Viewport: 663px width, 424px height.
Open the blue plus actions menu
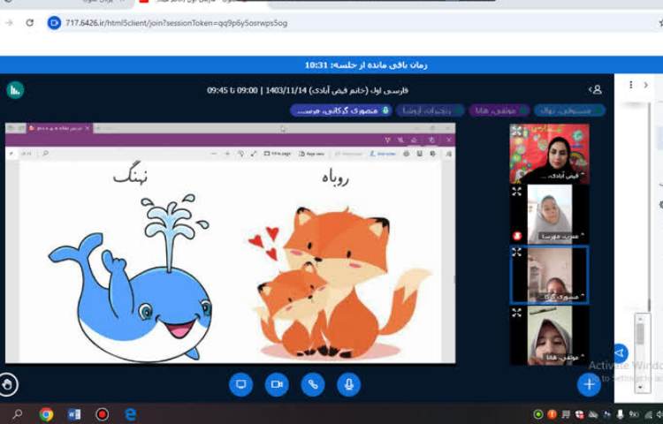tap(589, 384)
